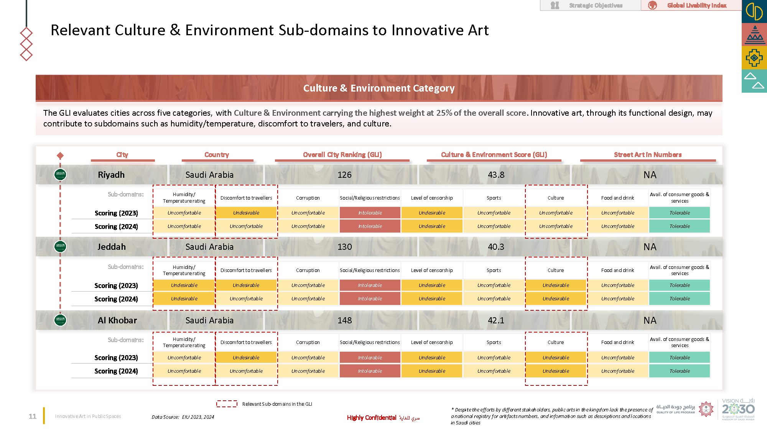Open the Strategic Objectives tab

click(x=590, y=5)
